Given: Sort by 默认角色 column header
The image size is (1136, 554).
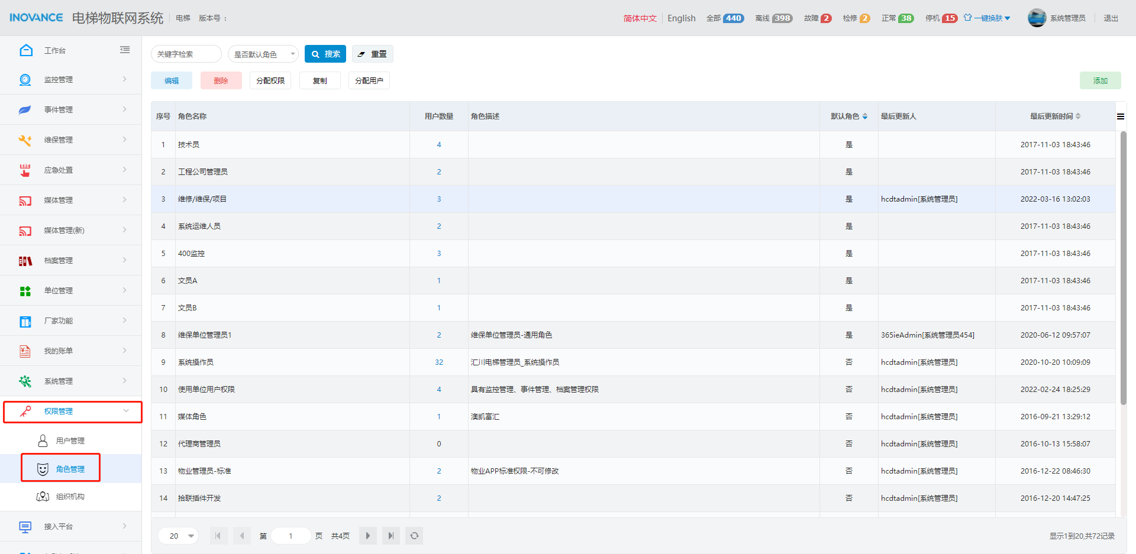Looking at the screenshot, I should [848, 116].
